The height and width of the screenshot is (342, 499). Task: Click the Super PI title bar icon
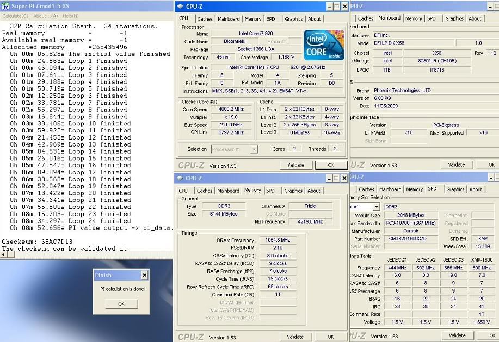5,5
